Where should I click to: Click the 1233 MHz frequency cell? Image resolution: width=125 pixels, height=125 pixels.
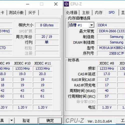pos(107,68)
